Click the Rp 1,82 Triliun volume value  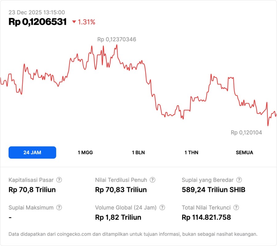pyautogui.click(x=118, y=217)
